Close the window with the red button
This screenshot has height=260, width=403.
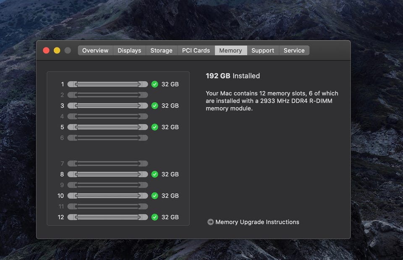click(46, 50)
